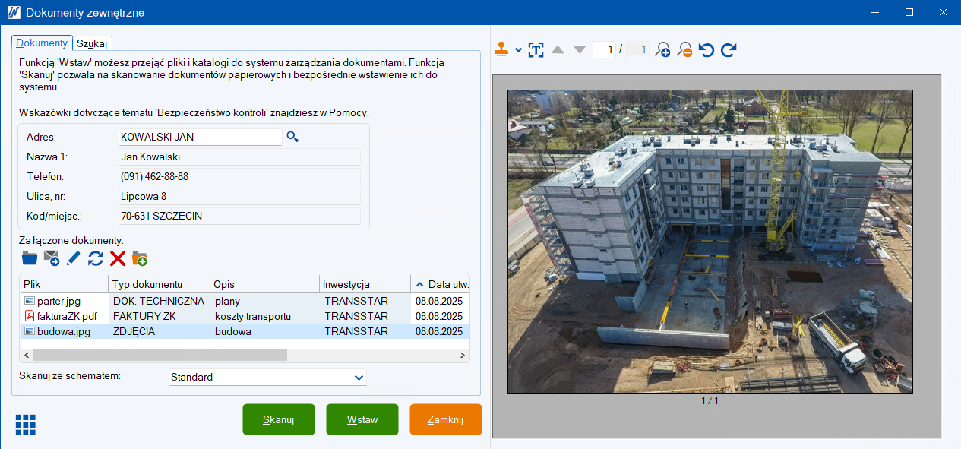Rotate the preview image counterclockwise
The image size is (961, 449).
(x=707, y=50)
